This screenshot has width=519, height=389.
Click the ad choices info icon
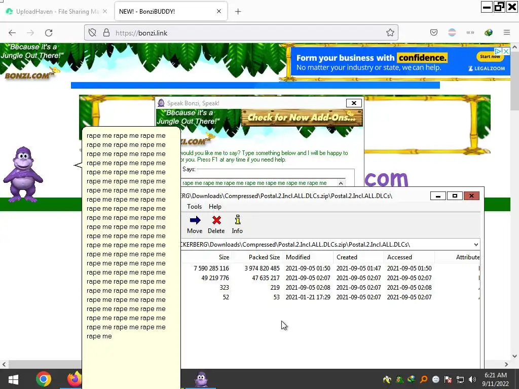coord(498,51)
